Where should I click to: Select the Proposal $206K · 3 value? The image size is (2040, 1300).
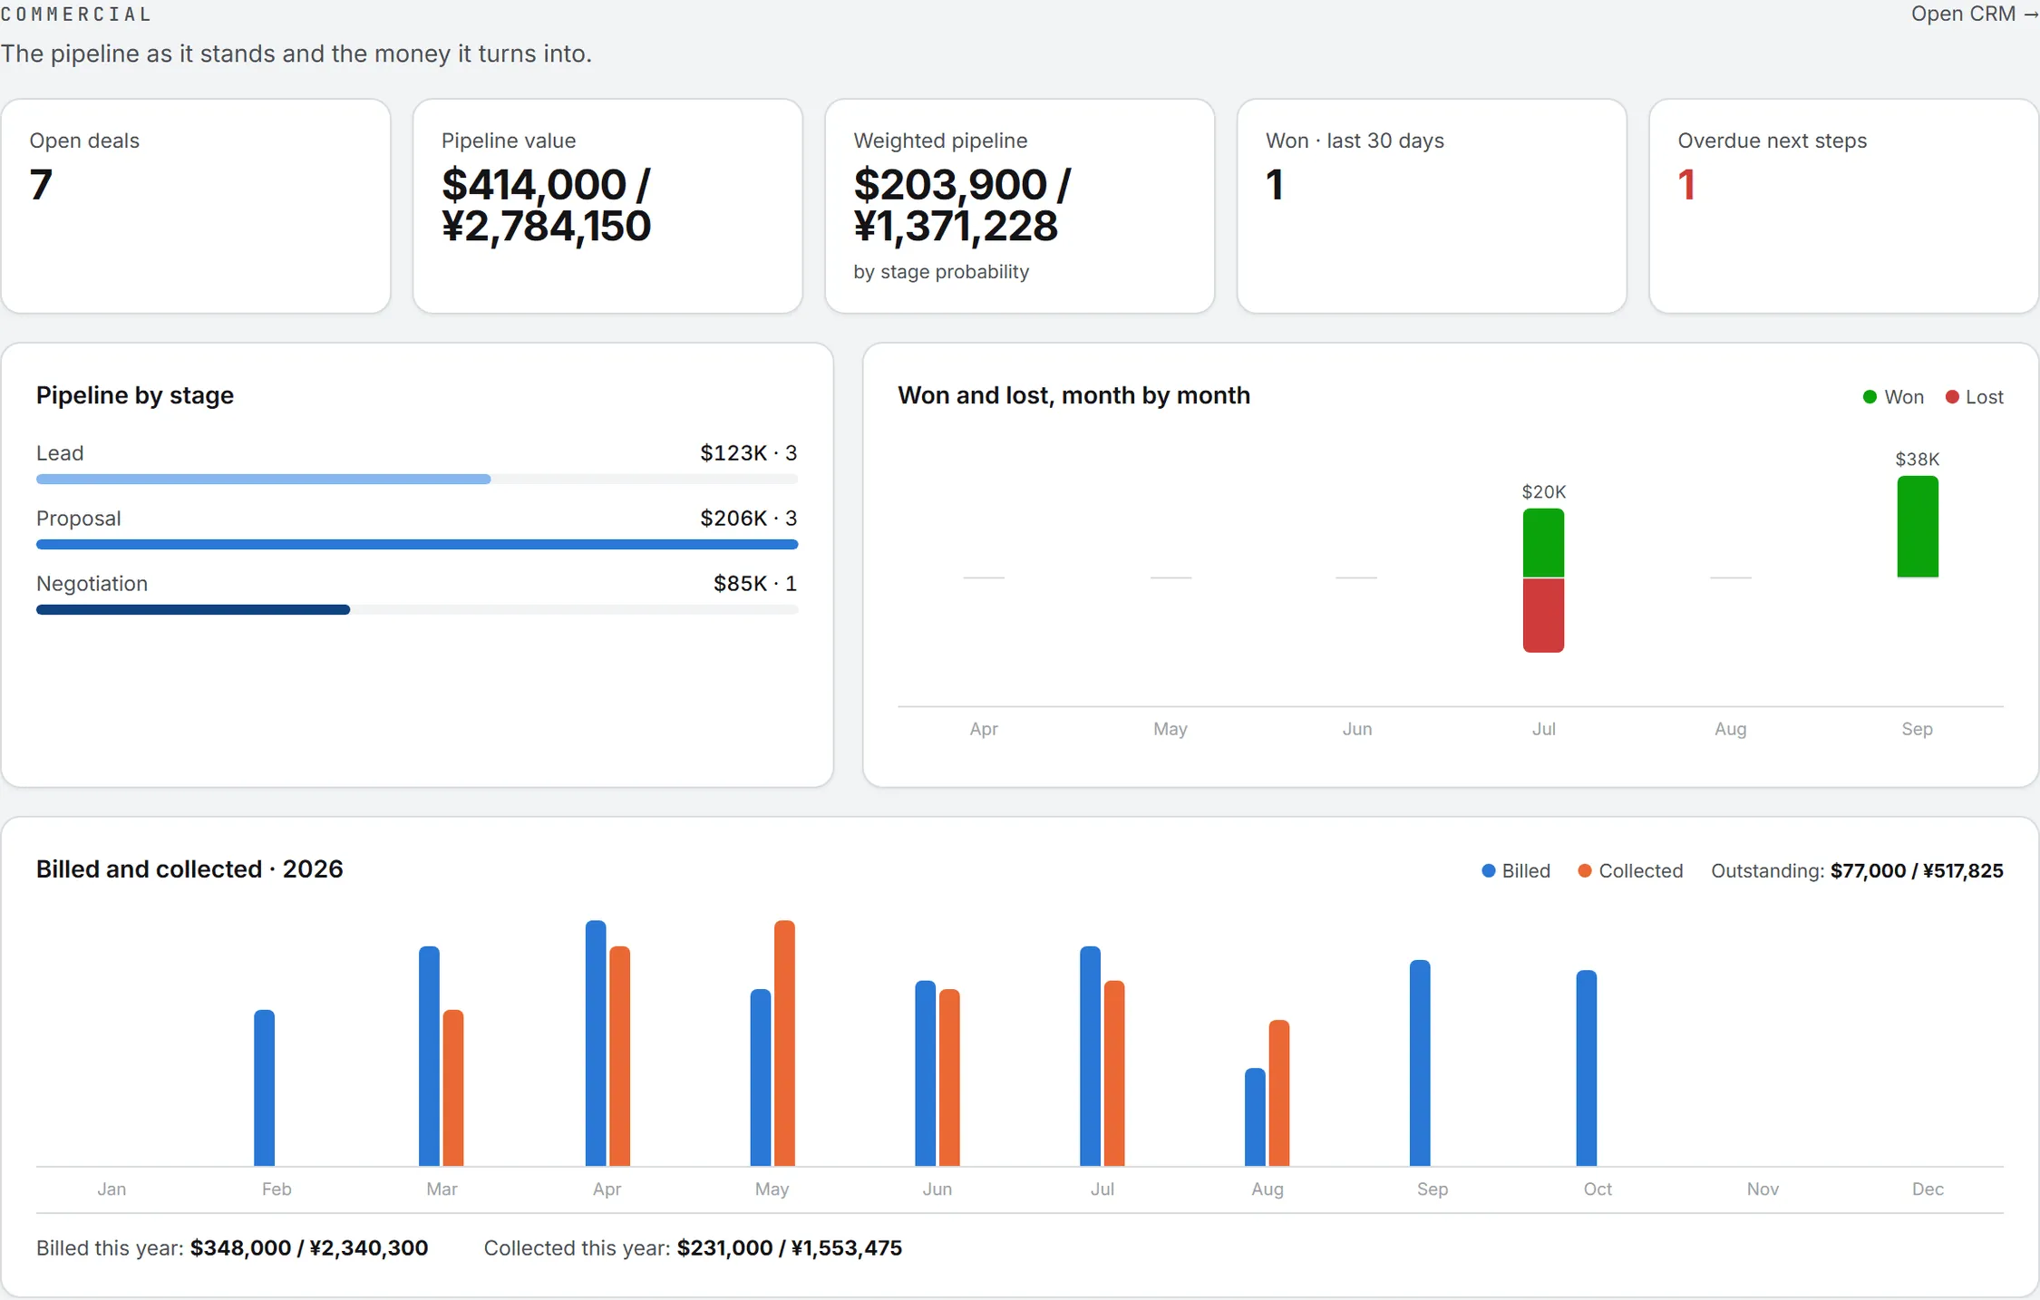pos(748,518)
